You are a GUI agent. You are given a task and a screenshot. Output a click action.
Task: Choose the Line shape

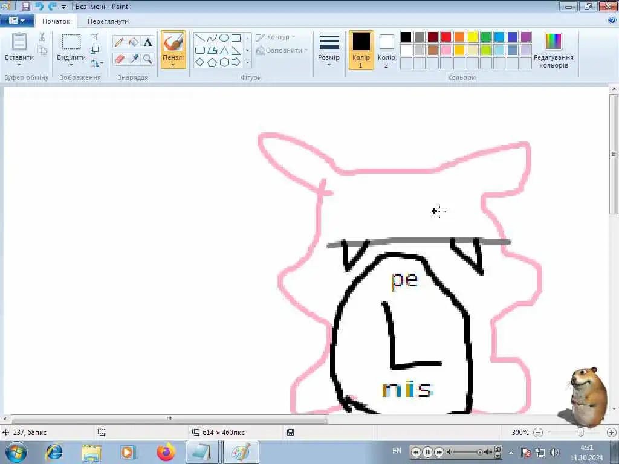pos(199,38)
